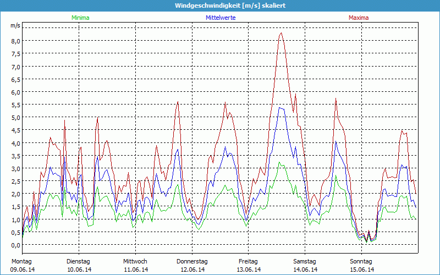Click the red Maxima legend label
Viewport: 440px width, 275px height.
tap(359, 18)
